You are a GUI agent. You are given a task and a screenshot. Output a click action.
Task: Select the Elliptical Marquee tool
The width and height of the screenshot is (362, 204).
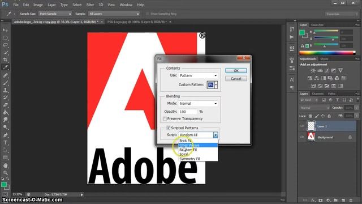5,38
